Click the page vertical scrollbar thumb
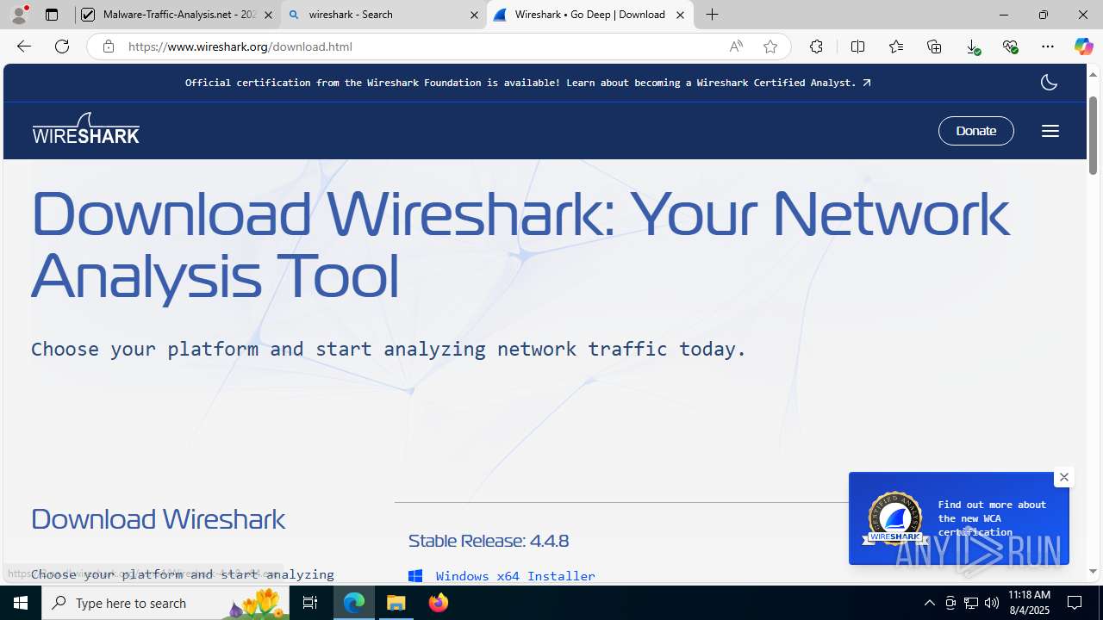Screen dimensions: 1103x620 click(1094, 135)
